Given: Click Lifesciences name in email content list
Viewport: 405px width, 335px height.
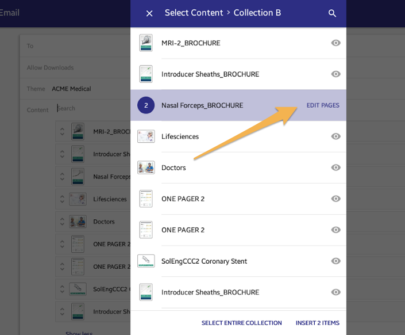Looking at the screenshot, I should tap(110, 199).
